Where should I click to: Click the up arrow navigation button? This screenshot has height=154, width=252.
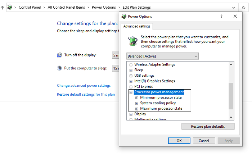coord(3,7)
